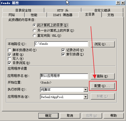The image size is (126, 121).
Task: Uncheck the 目录浏览 checkbox
Action: [x=9, y=63]
